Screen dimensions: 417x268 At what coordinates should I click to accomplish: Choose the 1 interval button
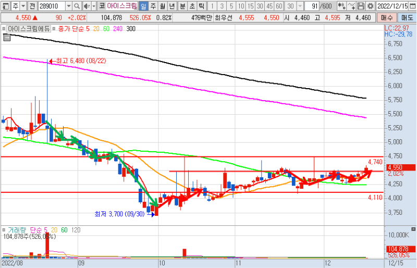[x=212, y=6]
